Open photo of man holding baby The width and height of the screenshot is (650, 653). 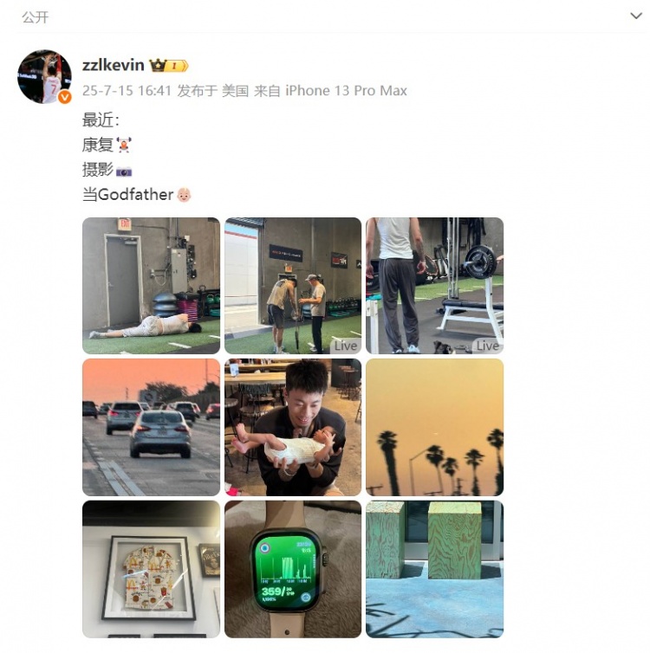click(293, 427)
